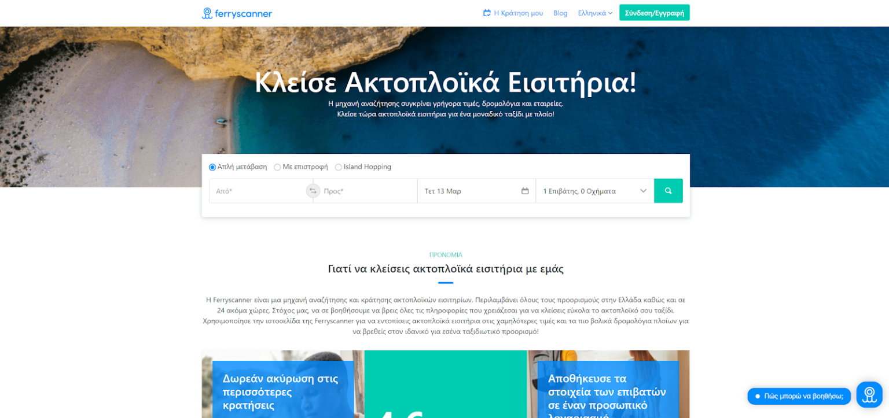
Task: Open the Η Κράτηση μου link
Action: click(518, 13)
